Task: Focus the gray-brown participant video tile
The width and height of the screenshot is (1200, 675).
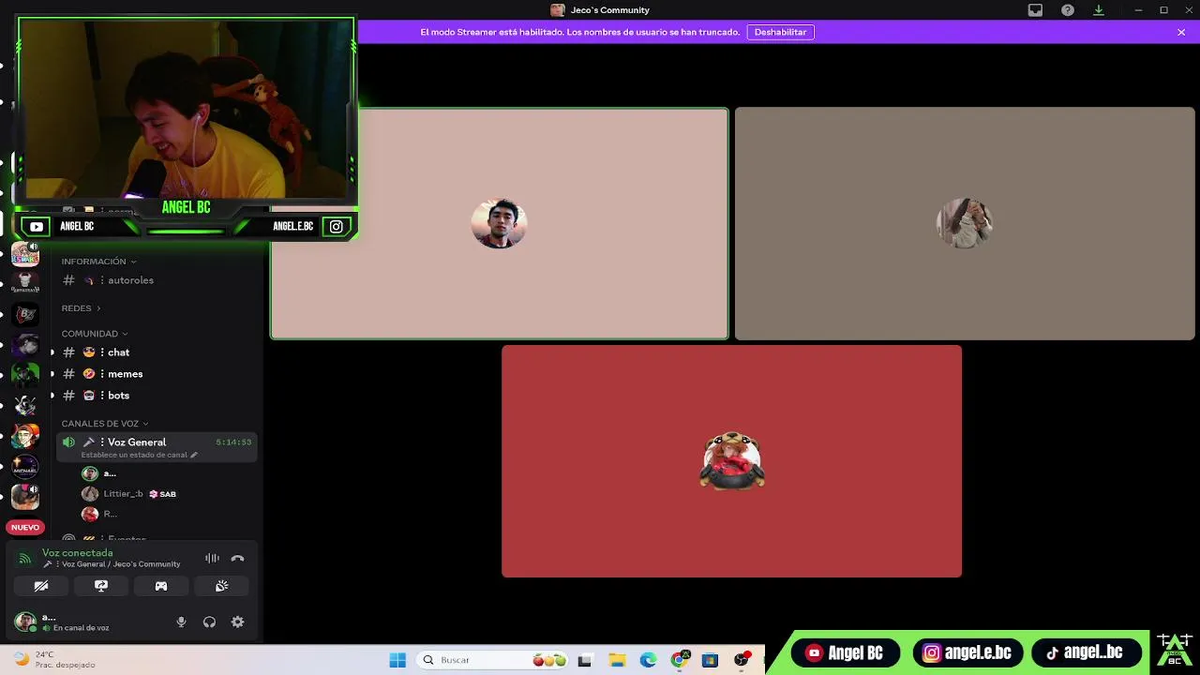Action: 965,223
